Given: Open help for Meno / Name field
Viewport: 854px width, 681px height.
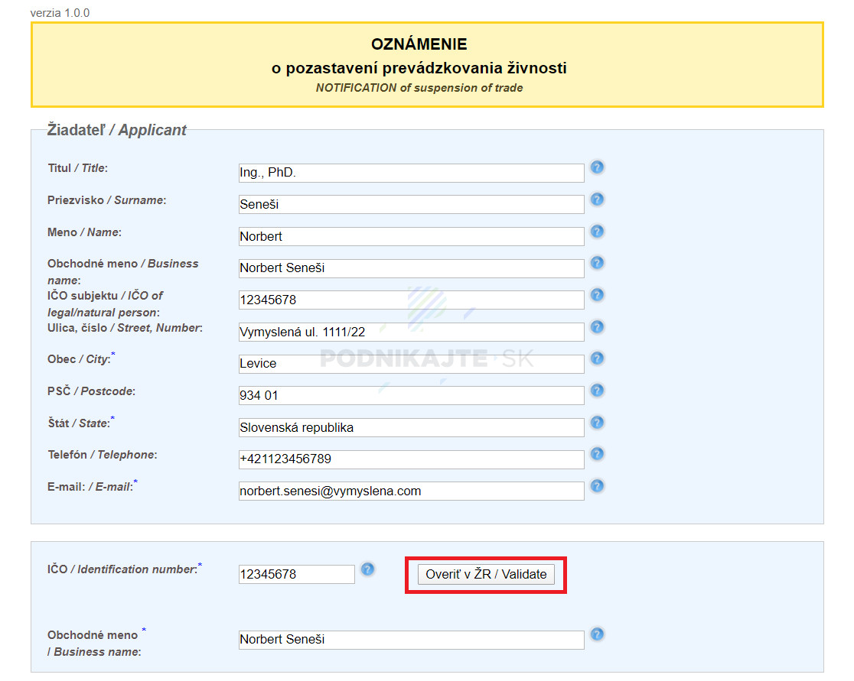Looking at the screenshot, I should (598, 232).
